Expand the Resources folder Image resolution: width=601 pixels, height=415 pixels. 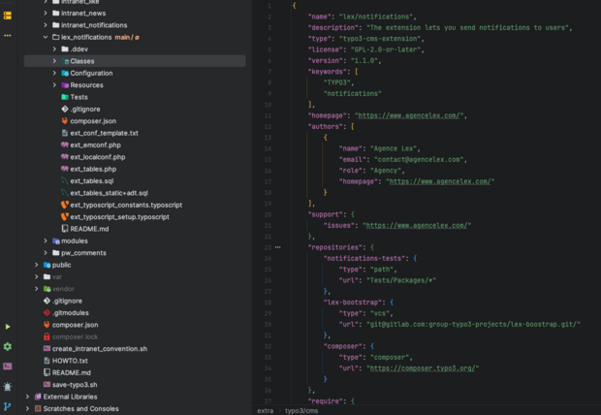[x=54, y=85]
